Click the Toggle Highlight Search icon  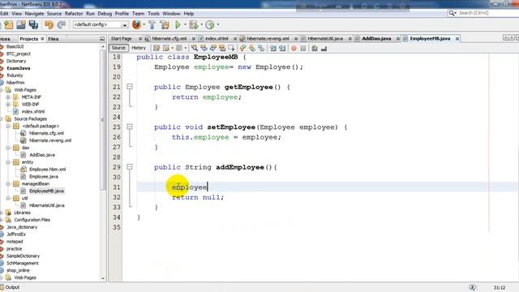[x=222, y=49]
